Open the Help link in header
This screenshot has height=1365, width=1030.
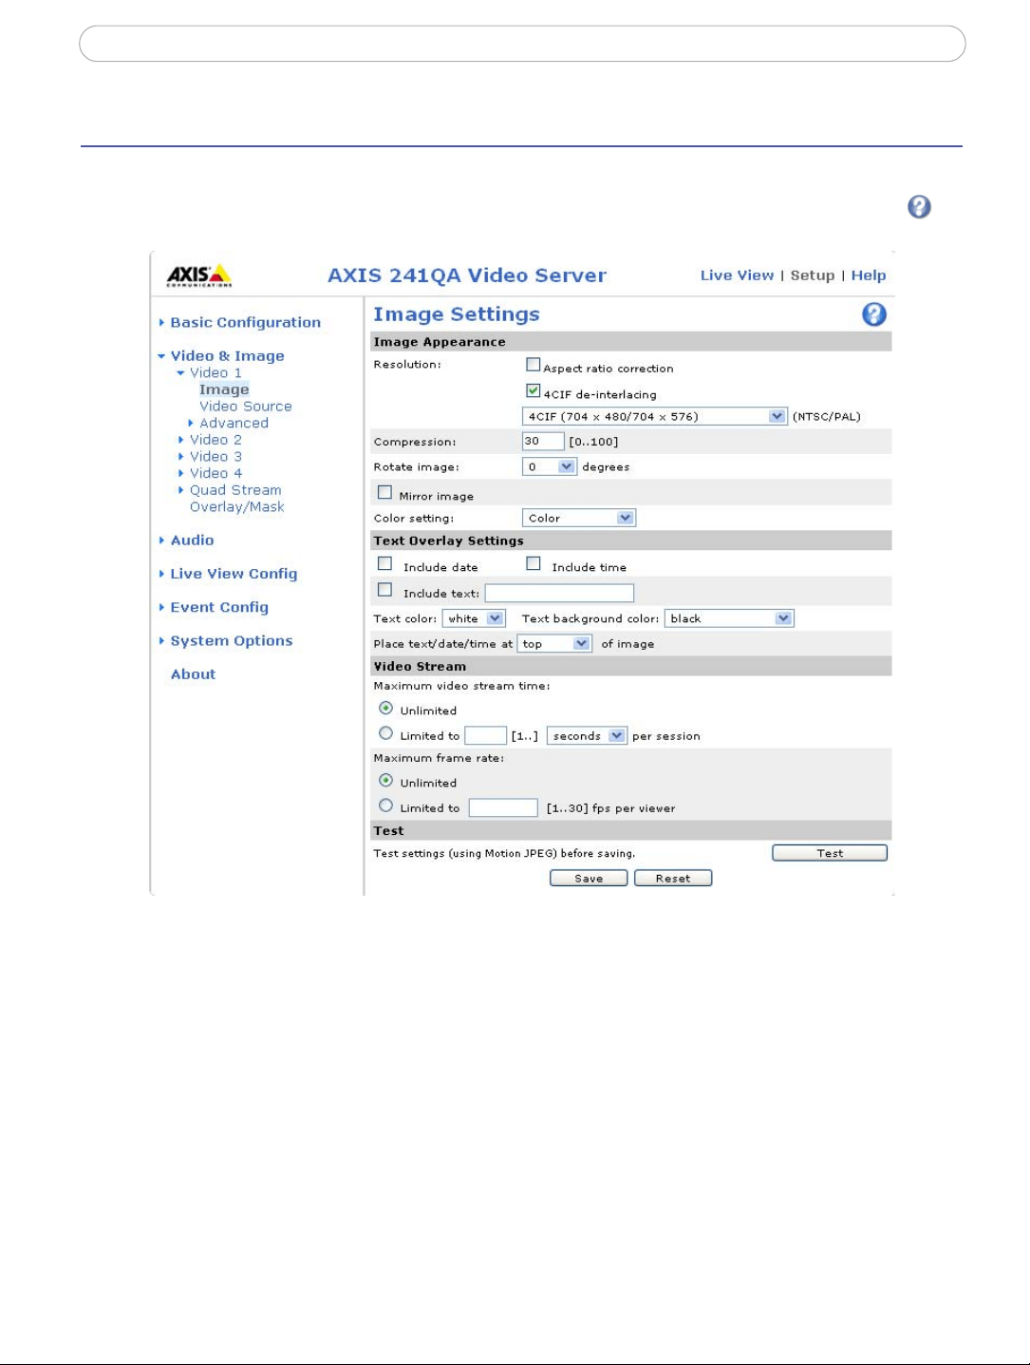pyautogui.click(x=869, y=275)
